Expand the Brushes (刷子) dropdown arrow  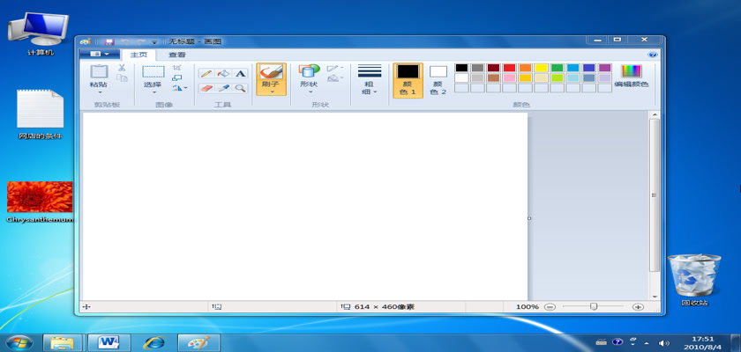click(x=271, y=92)
